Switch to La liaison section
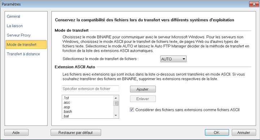Screen dimensions: 260x140 tap(15, 26)
